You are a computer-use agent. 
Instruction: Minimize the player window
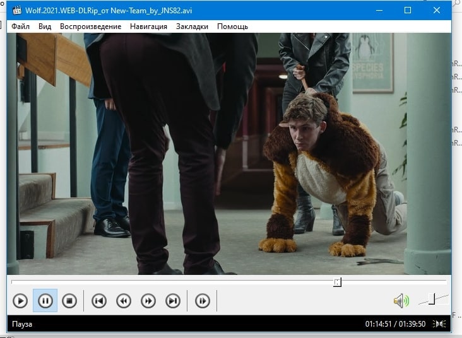379,10
